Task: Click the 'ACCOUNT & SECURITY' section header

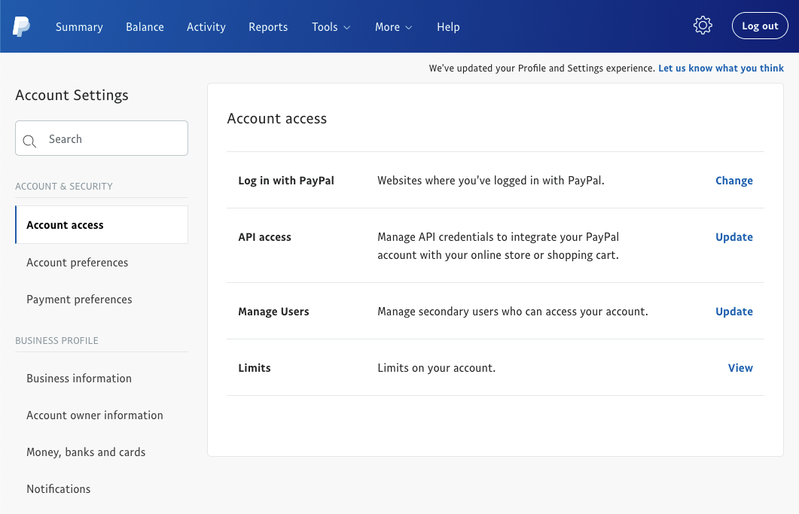Action: tap(64, 187)
